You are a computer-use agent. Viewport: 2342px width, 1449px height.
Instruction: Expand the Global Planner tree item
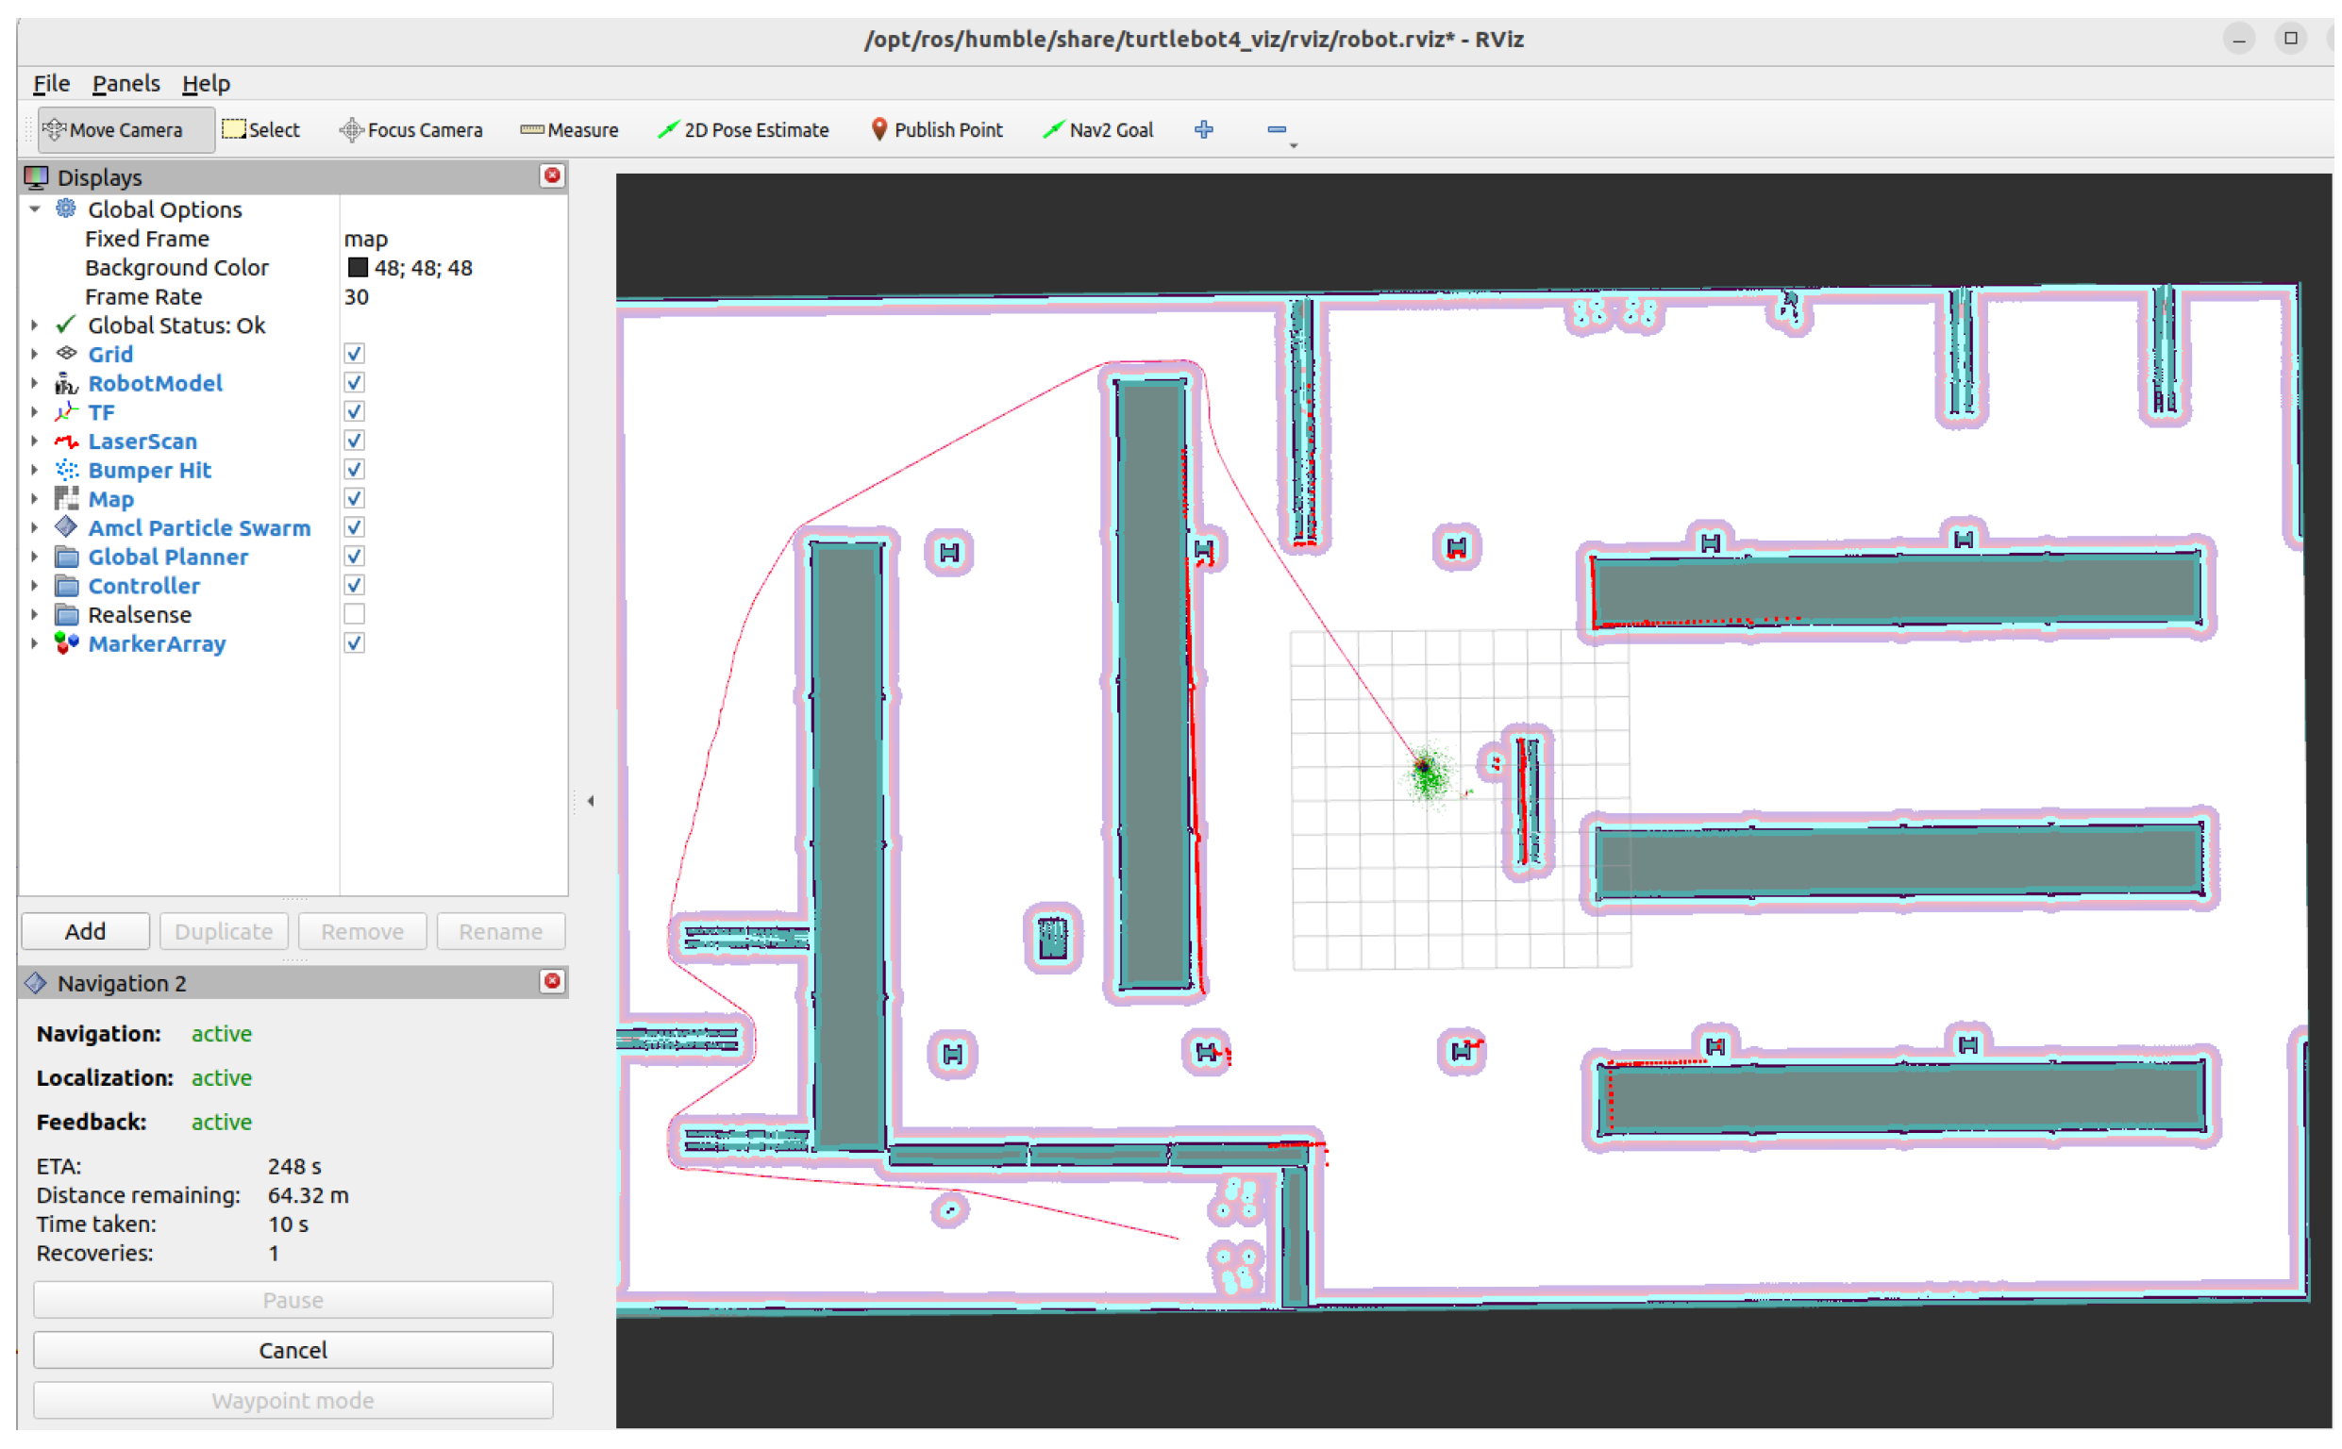coord(35,557)
